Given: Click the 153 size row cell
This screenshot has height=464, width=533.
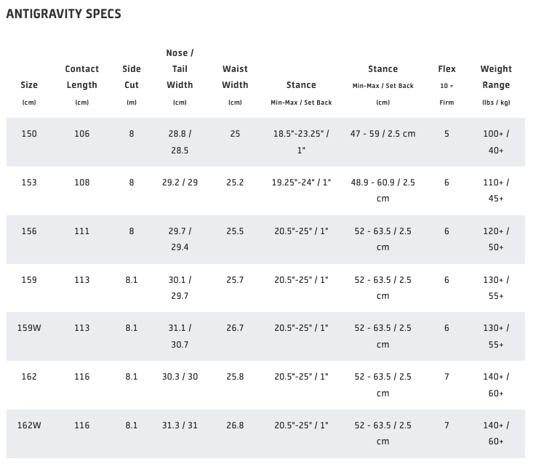Looking at the screenshot, I should click(x=29, y=183).
